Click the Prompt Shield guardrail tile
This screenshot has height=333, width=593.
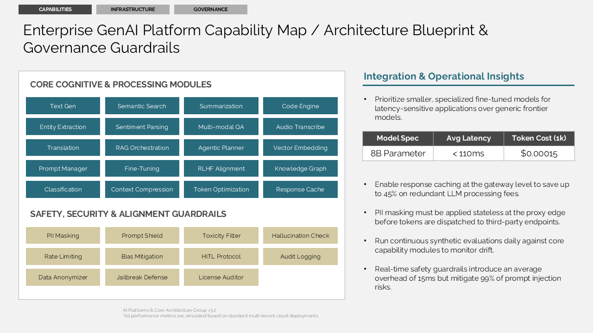coord(142,235)
